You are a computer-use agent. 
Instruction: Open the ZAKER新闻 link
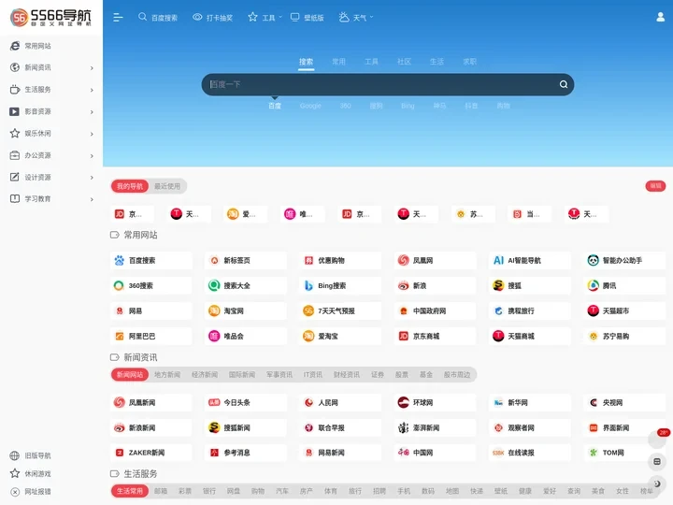(150, 453)
